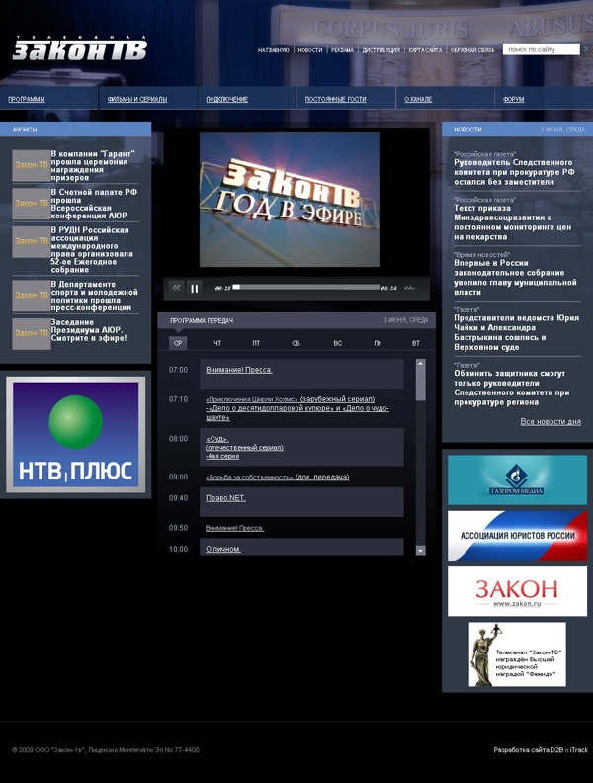Open the ПОСТОЯННЫЕ ГОСТИ menu item
The height and width of the screenshot is (783, 593).
pyautogui.click(x=335, y=100)
